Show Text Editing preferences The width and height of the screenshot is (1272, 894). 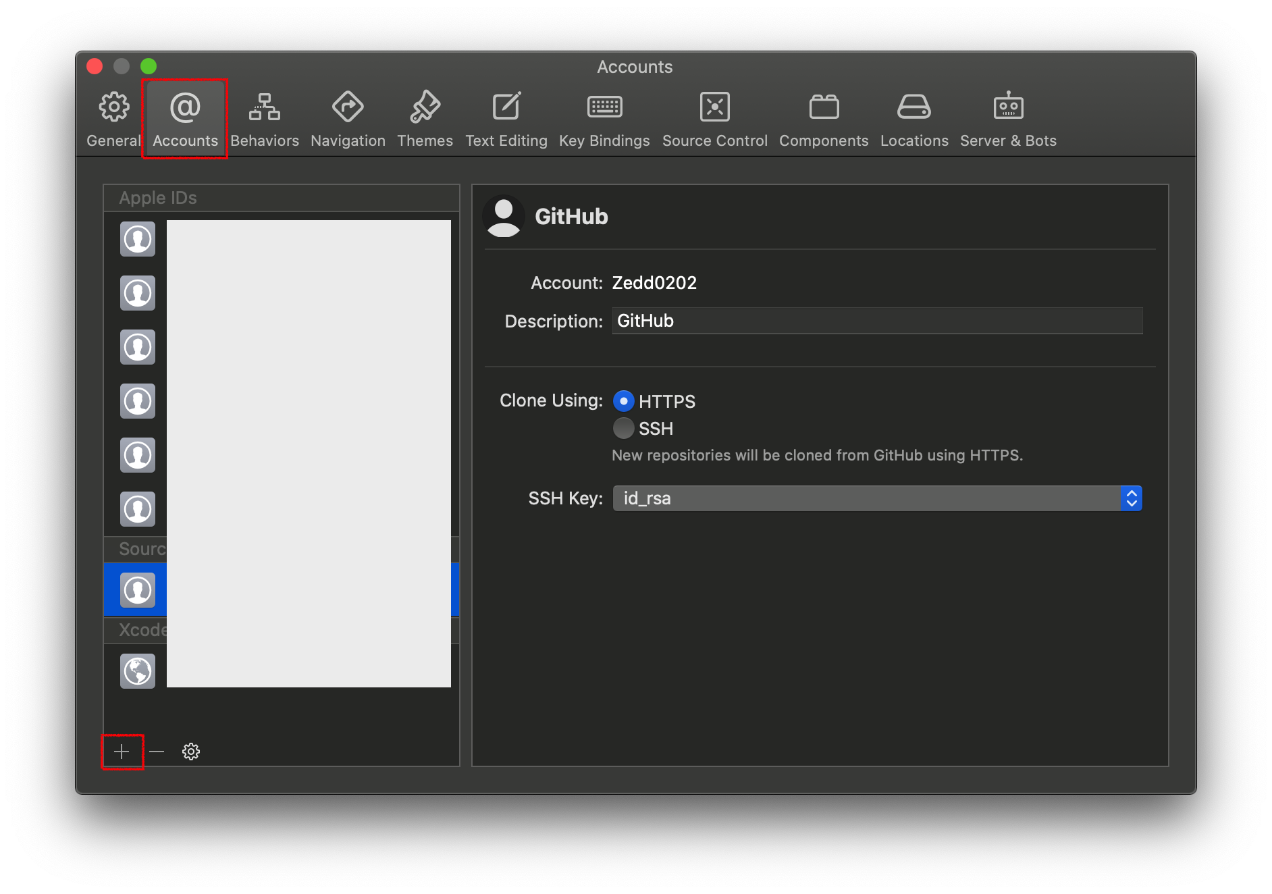click(506, 120)
